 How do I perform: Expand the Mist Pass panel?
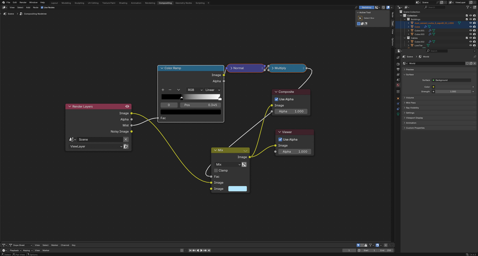coord(411,103)
